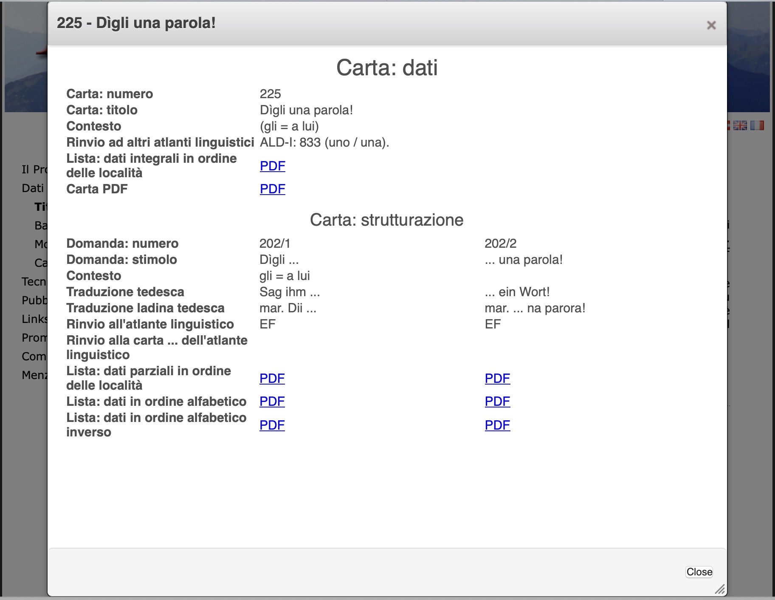Viewport: 775px width, 600px height.
Task: Open PDF for dati integrali in ordine delle località
Action: (x=272, y=166)
